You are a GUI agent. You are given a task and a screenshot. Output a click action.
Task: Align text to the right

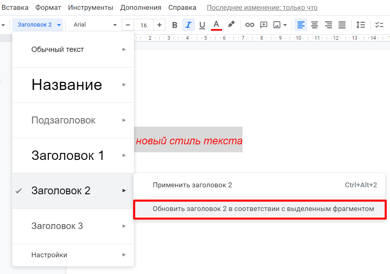click(328, 25)
